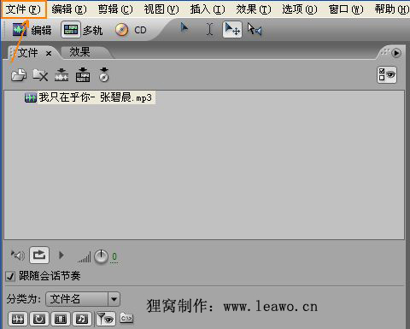Click the preview play triangle button

coord(61,255)
